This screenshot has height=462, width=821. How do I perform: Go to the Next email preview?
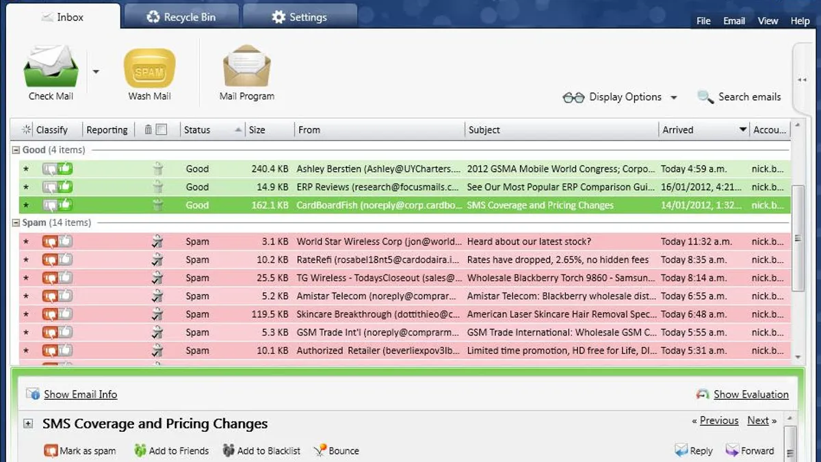coord(758,420)
